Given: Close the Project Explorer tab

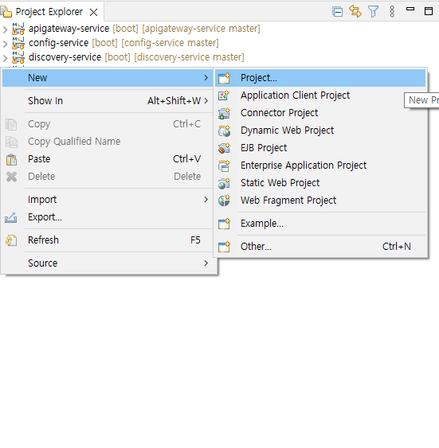Looking at the screenshot, I should point(93,12).
